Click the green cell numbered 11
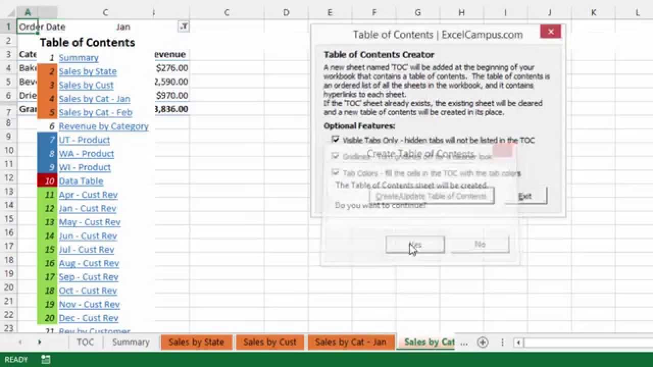 pyautogui.click(x=47, y=195)
